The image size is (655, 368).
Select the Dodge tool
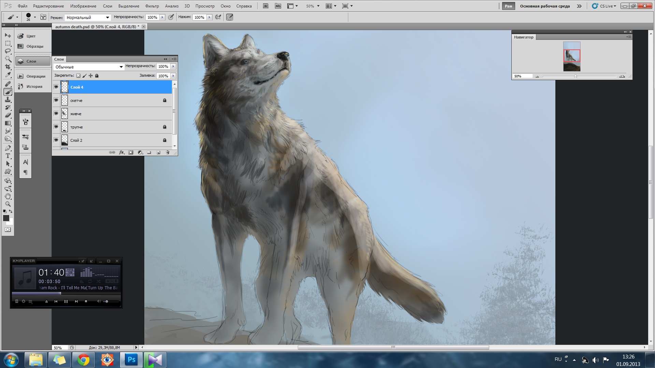[8, 139]
